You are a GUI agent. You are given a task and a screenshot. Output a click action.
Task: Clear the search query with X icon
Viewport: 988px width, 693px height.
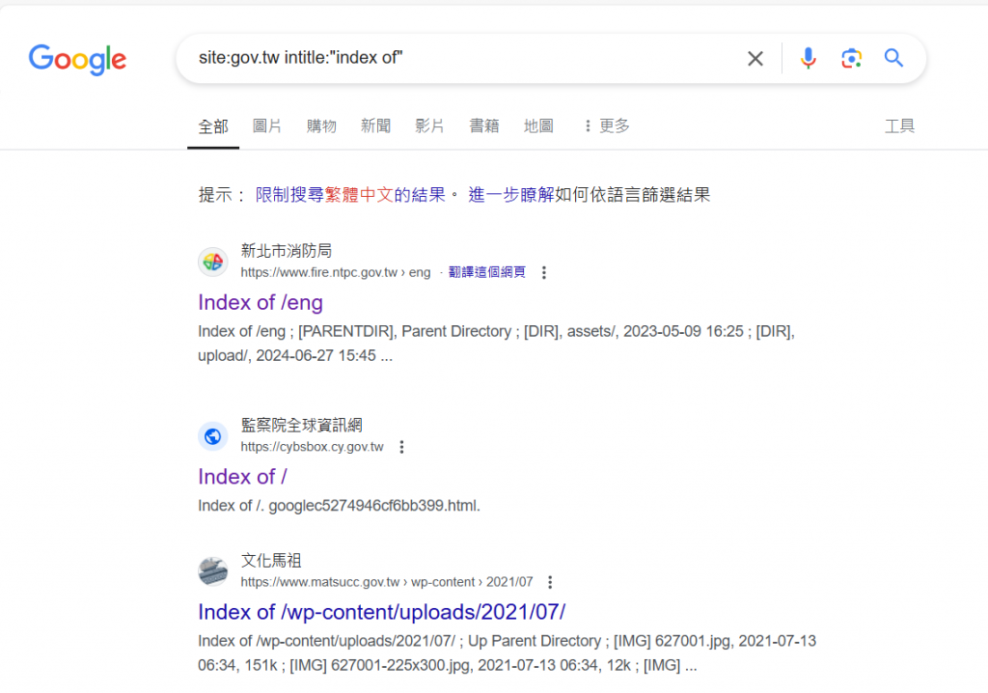pyautogui.click(x=755, y=59)
